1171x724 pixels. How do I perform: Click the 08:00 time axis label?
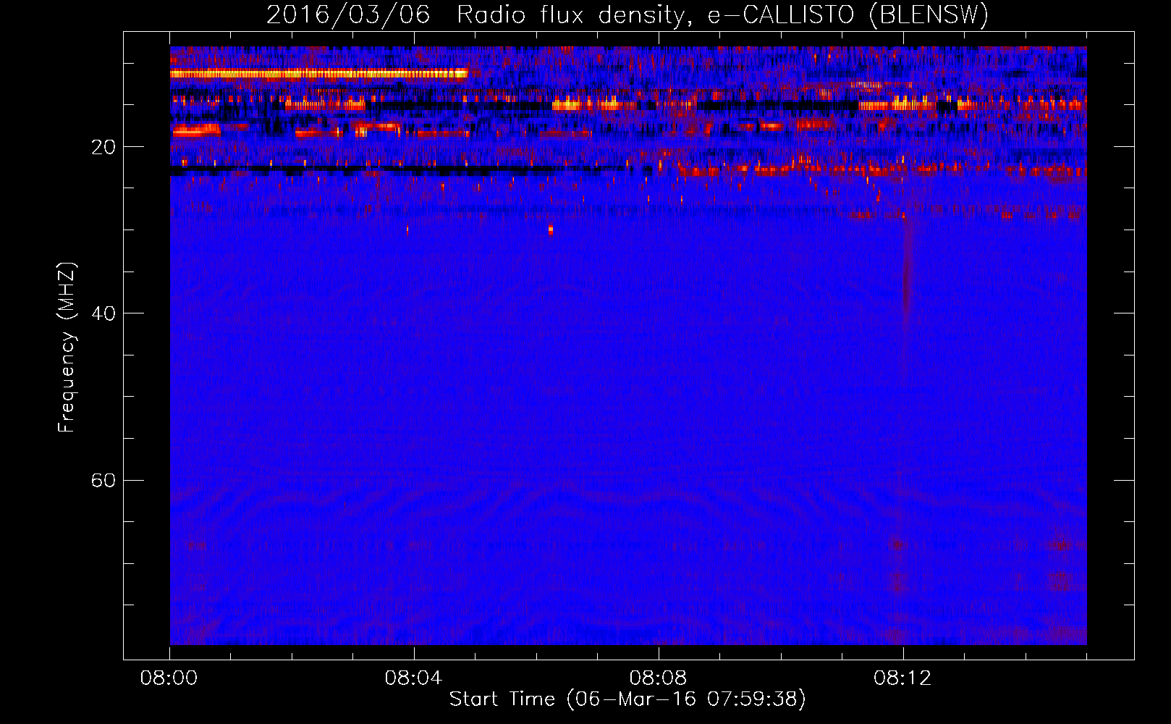169,678
